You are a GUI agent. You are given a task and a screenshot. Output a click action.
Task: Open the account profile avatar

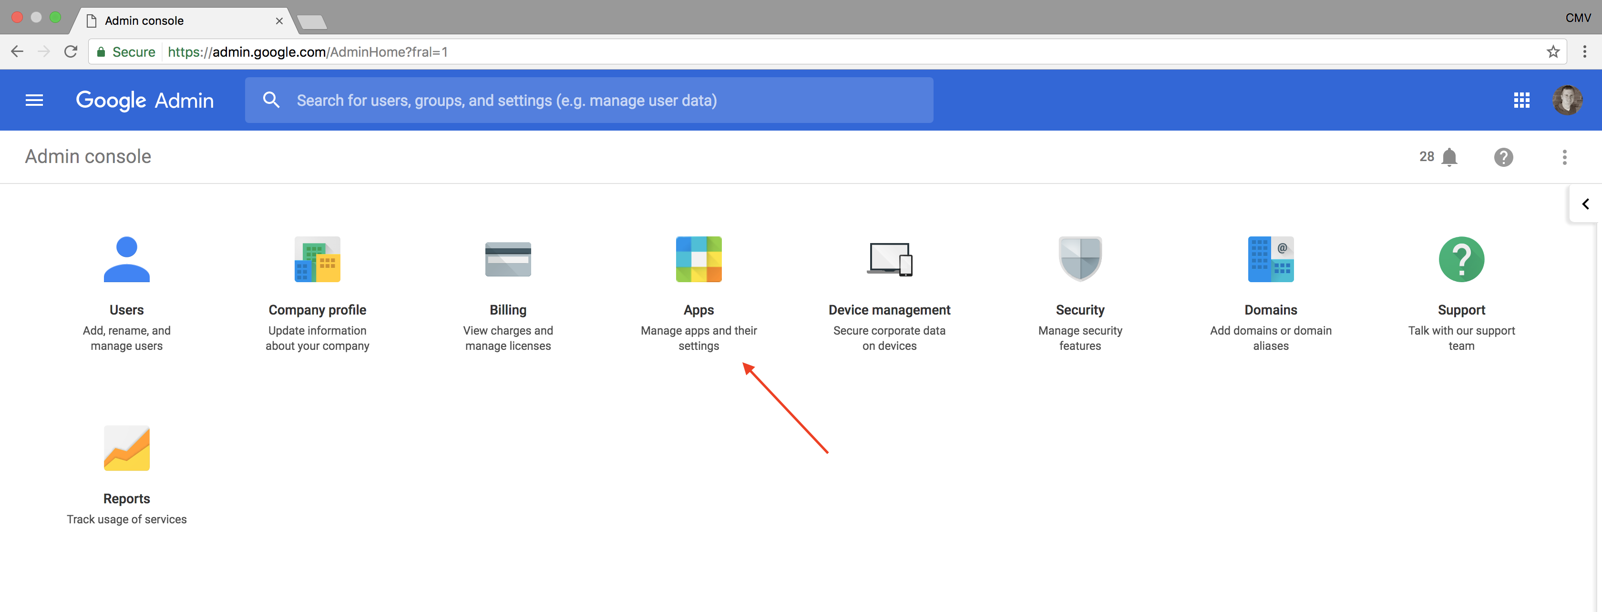[1567, 100]
